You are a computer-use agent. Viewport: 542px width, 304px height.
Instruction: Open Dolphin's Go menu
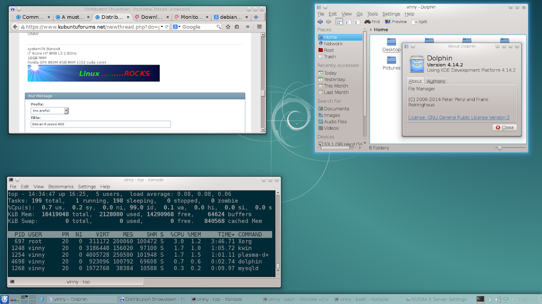(359, 14)
